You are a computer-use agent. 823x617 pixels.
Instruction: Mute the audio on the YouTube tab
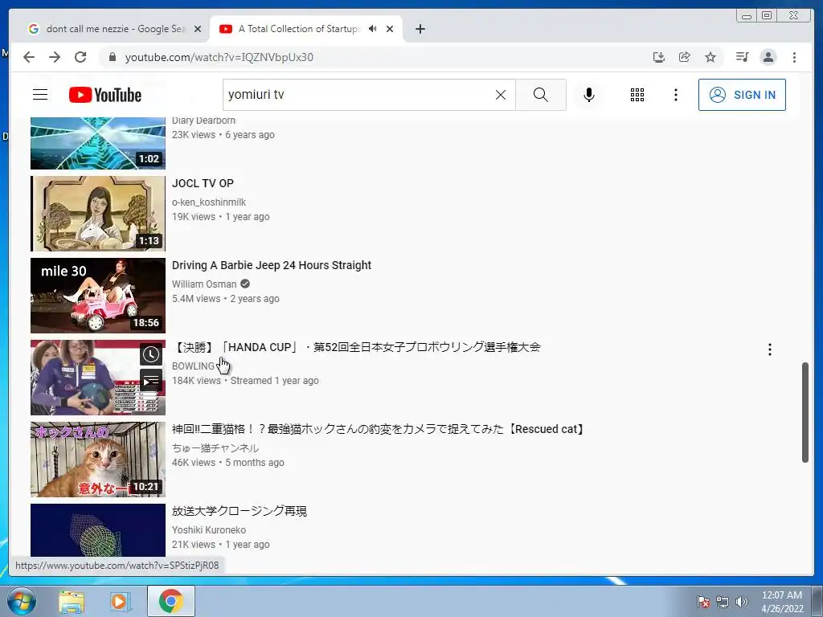tap(373, 29)
